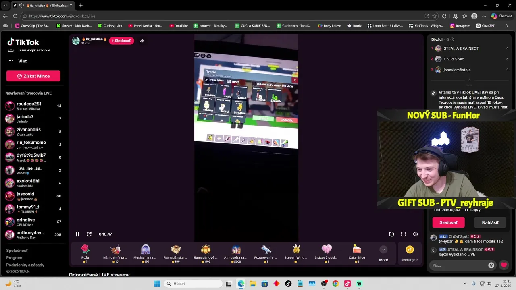Open top viewer STEAL A BRAINROT profile
516x290 pixels.
pyautogui.click(x=461, y=48)
